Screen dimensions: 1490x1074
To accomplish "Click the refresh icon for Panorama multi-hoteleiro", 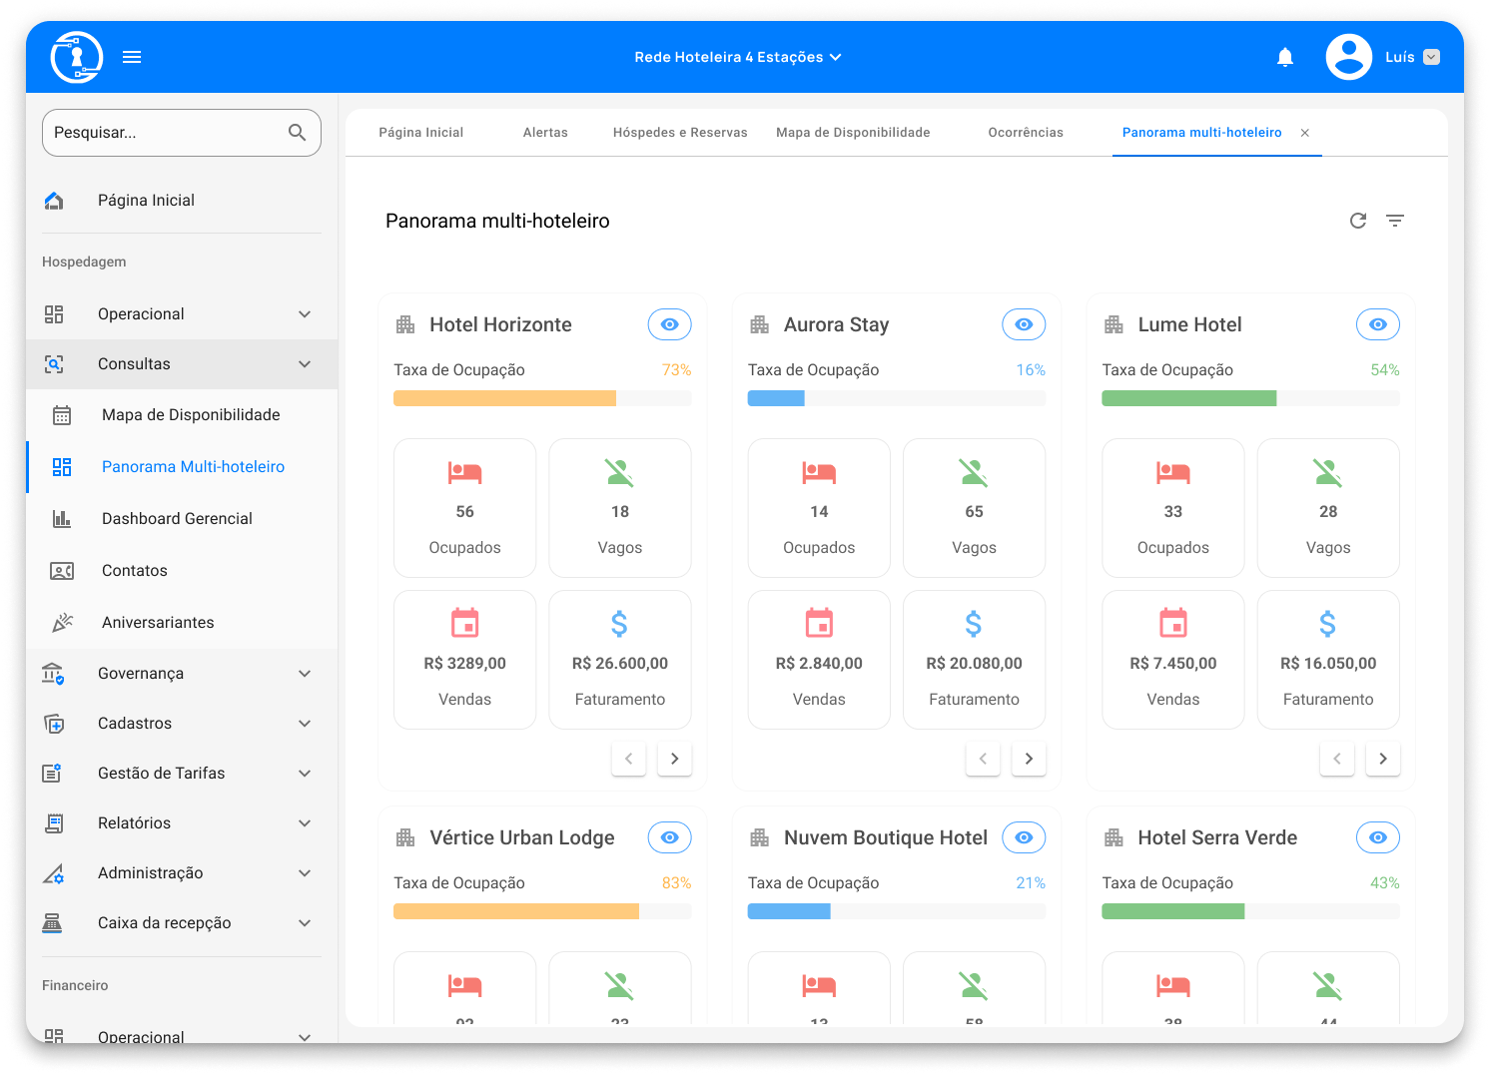I will click(1357, 221).
